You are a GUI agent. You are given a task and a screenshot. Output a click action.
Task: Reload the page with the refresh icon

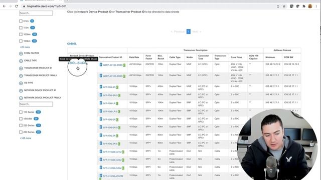(x=17, y=6)
